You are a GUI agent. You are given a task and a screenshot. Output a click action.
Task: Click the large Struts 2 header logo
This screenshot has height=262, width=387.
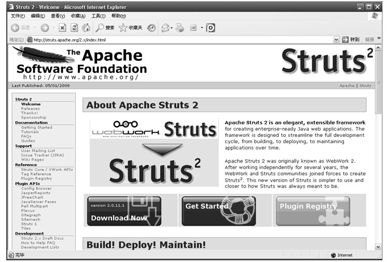(327, 61)
